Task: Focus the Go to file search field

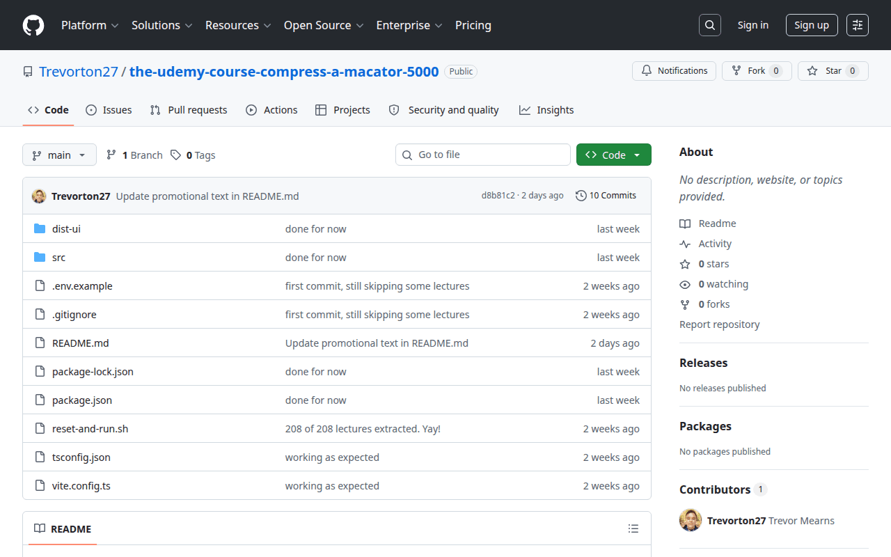Action: pyautogui.click(x=483, y=155)
